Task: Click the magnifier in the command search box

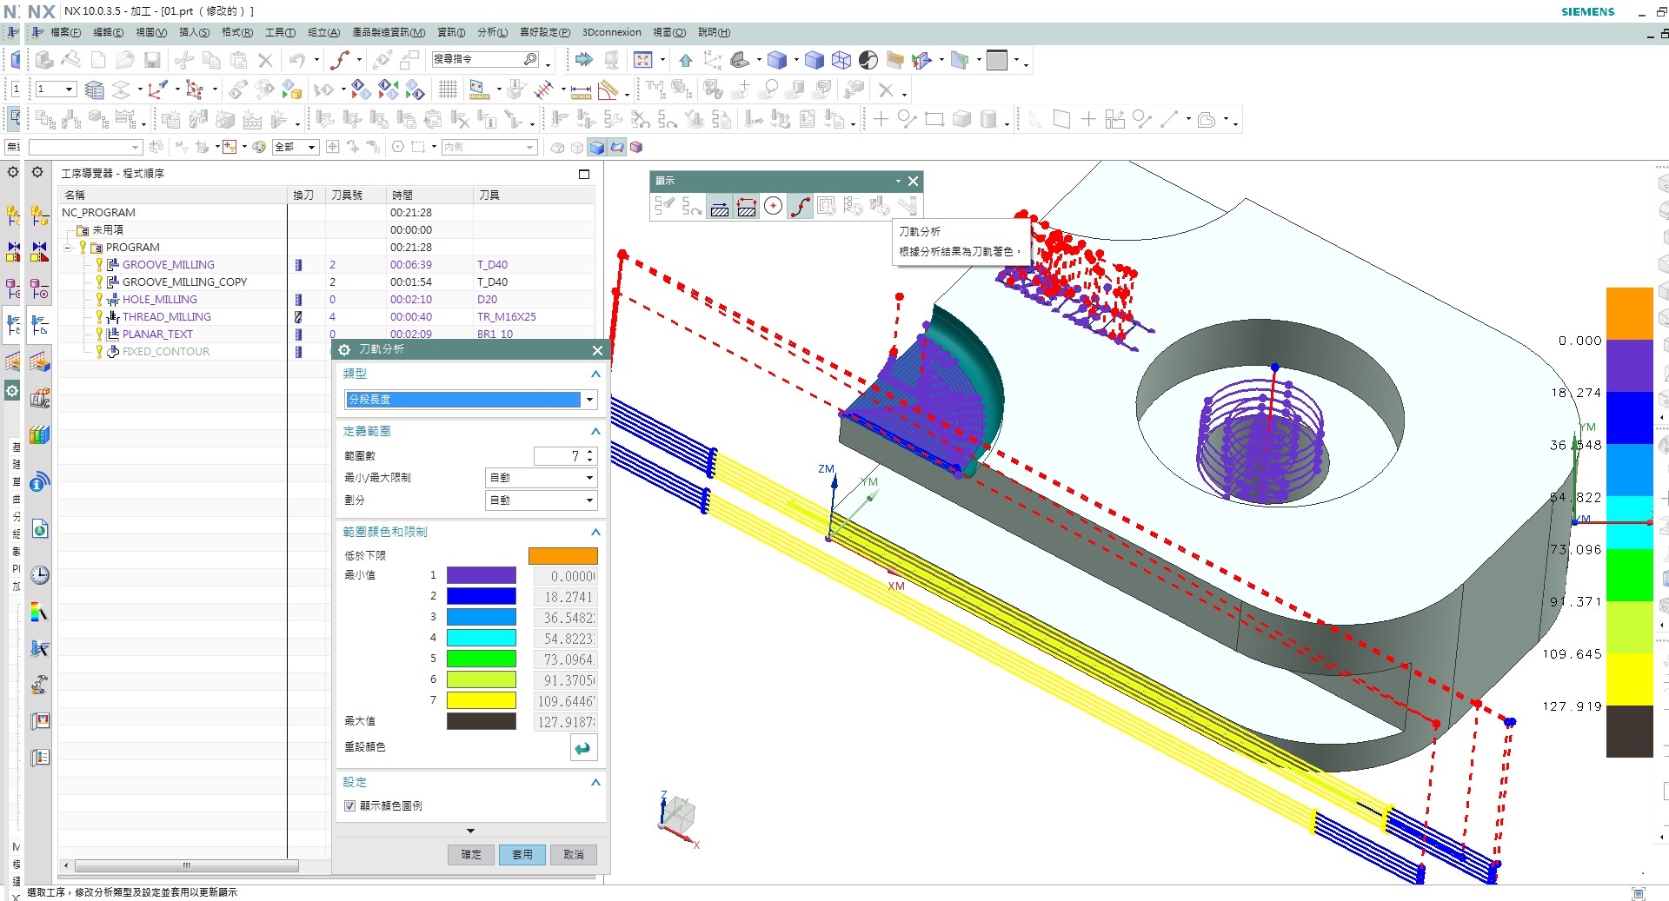Action: 530,59
